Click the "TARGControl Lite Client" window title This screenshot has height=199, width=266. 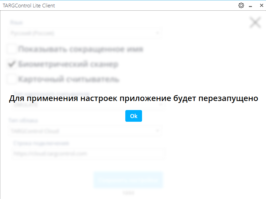(x=29, y=6)
